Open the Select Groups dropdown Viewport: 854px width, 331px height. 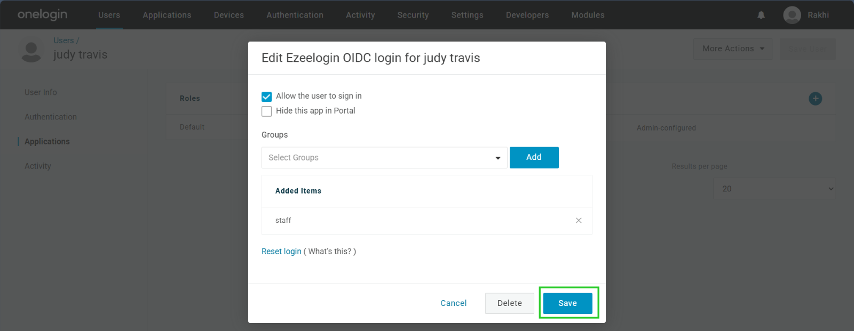tap(384, 158)
